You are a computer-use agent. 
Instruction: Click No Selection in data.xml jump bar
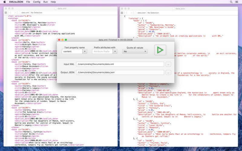tap(36, 13)
